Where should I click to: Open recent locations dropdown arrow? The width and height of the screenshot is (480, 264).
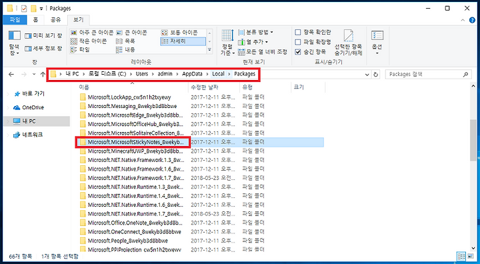pos(34,74)
